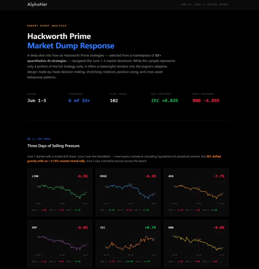Click ZEC's Jun 3 '+2.3%' value

tap(147, 261)
